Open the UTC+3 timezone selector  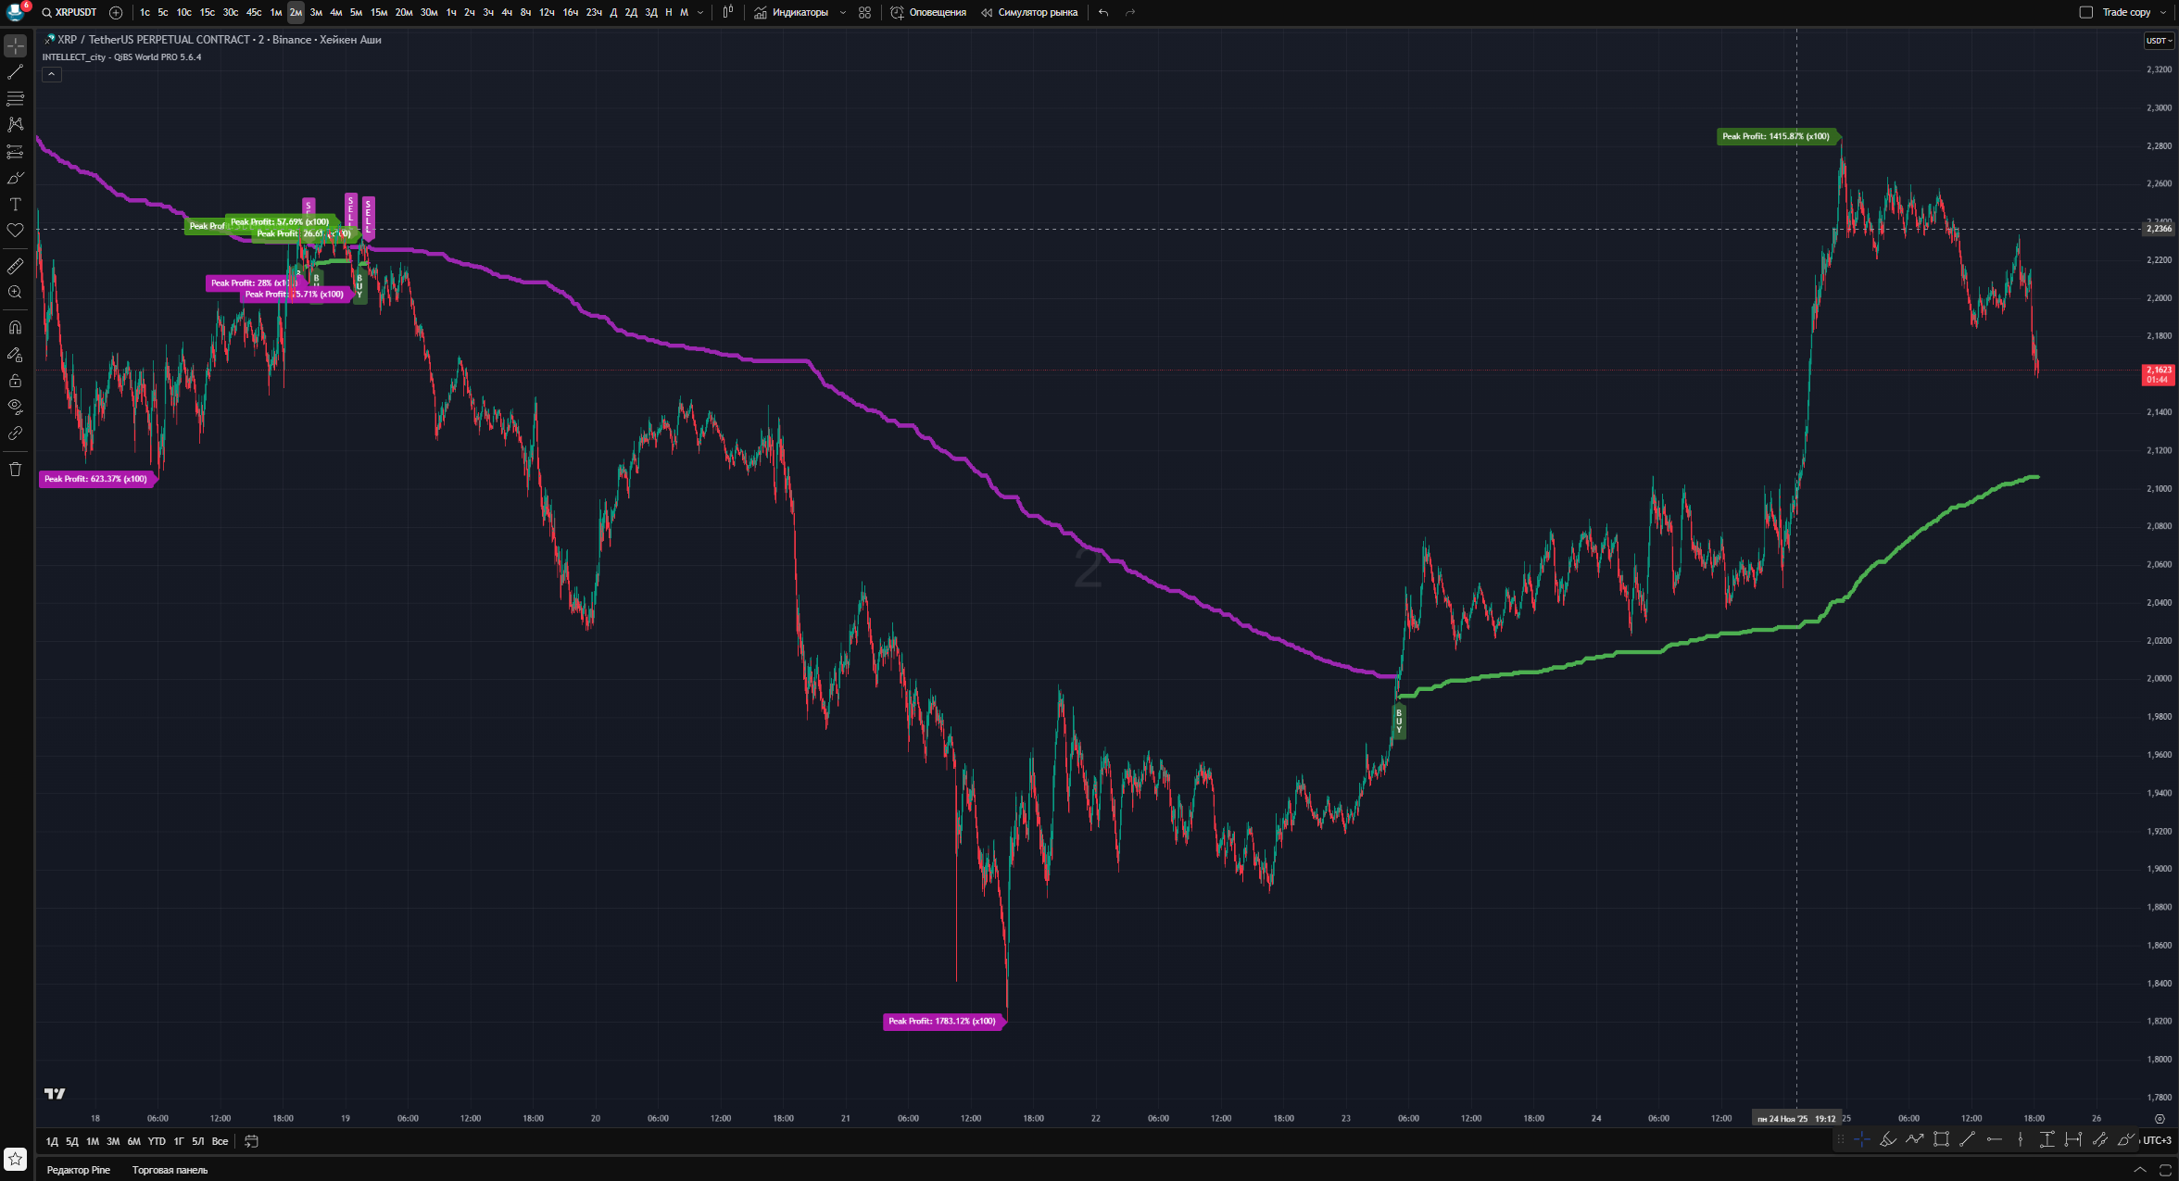2157,1140
